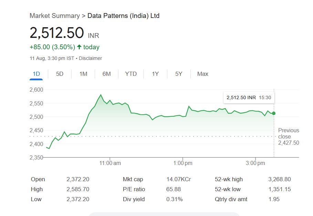
Task: Select the Max time range
Action: click(202, 74)
